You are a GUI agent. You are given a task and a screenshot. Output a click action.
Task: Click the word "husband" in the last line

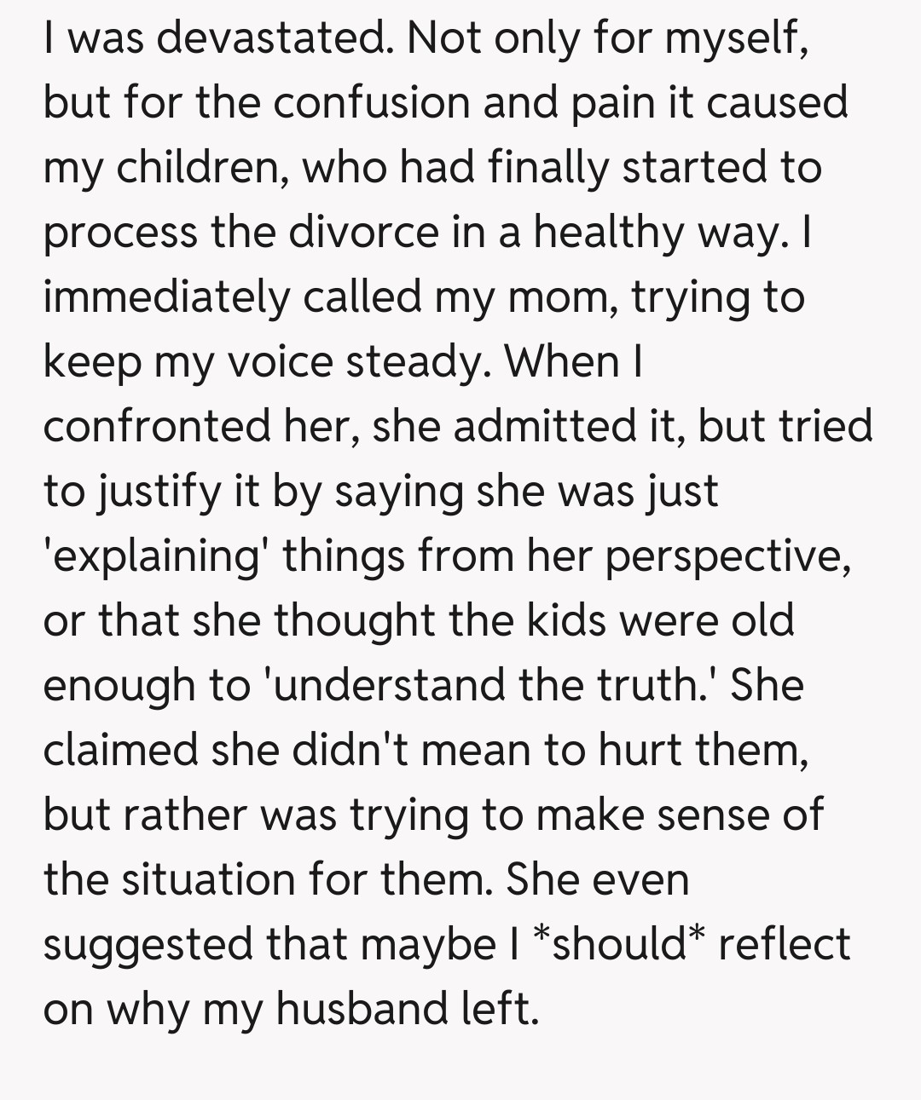362,1009
